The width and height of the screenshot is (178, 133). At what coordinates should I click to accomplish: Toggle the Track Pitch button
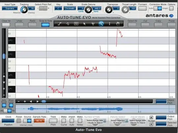click(53, 121)
